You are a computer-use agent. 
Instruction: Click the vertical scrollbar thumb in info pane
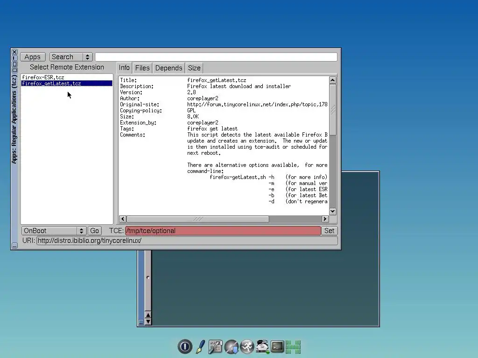coord(332,110)
